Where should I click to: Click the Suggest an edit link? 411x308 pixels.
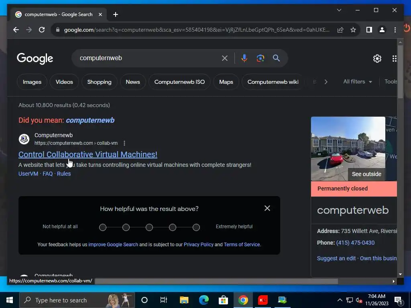tap(336, 259)
